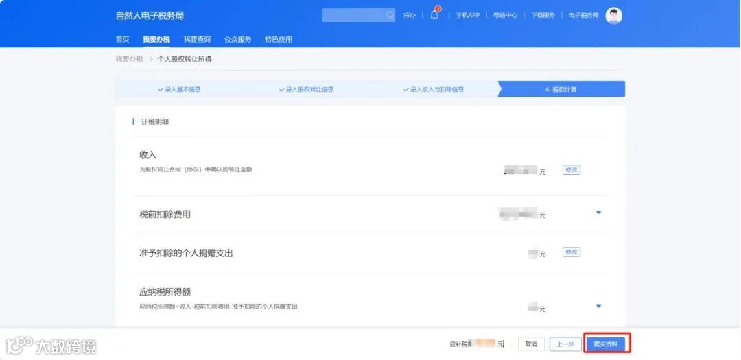The height and width of the screenshot is (360, 741).
Task: Go to 首页 tab
Action: pyautogui.click(x=122, y=39)
